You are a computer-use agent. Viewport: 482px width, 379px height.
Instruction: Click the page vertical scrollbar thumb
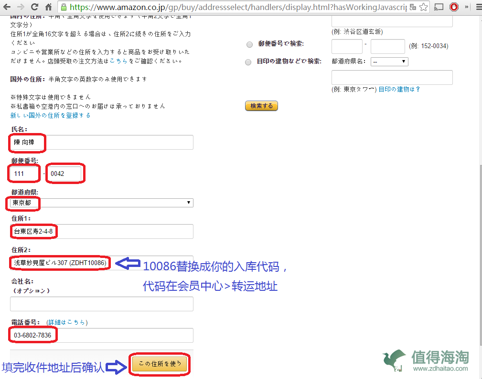click(480, 256)
